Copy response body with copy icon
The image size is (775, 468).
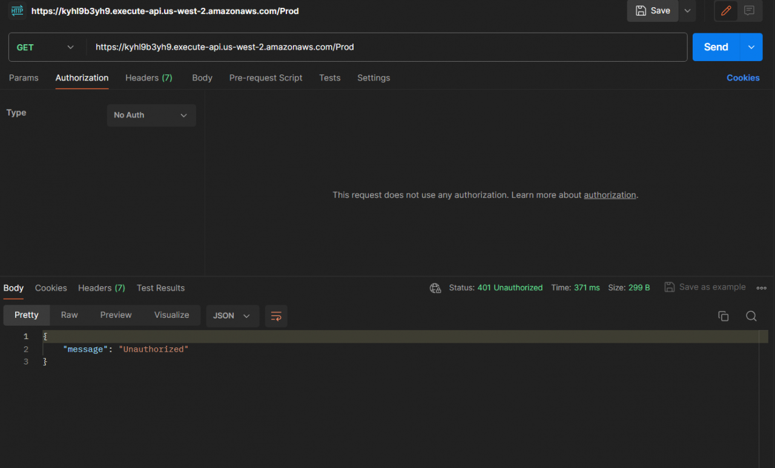pos(723,316)
